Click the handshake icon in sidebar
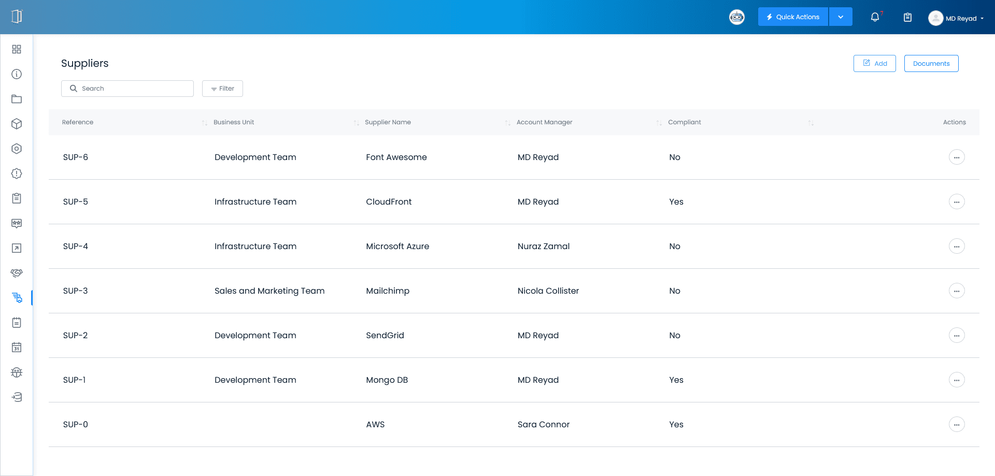This screenshot has height=476, width=995. [17, 273]
